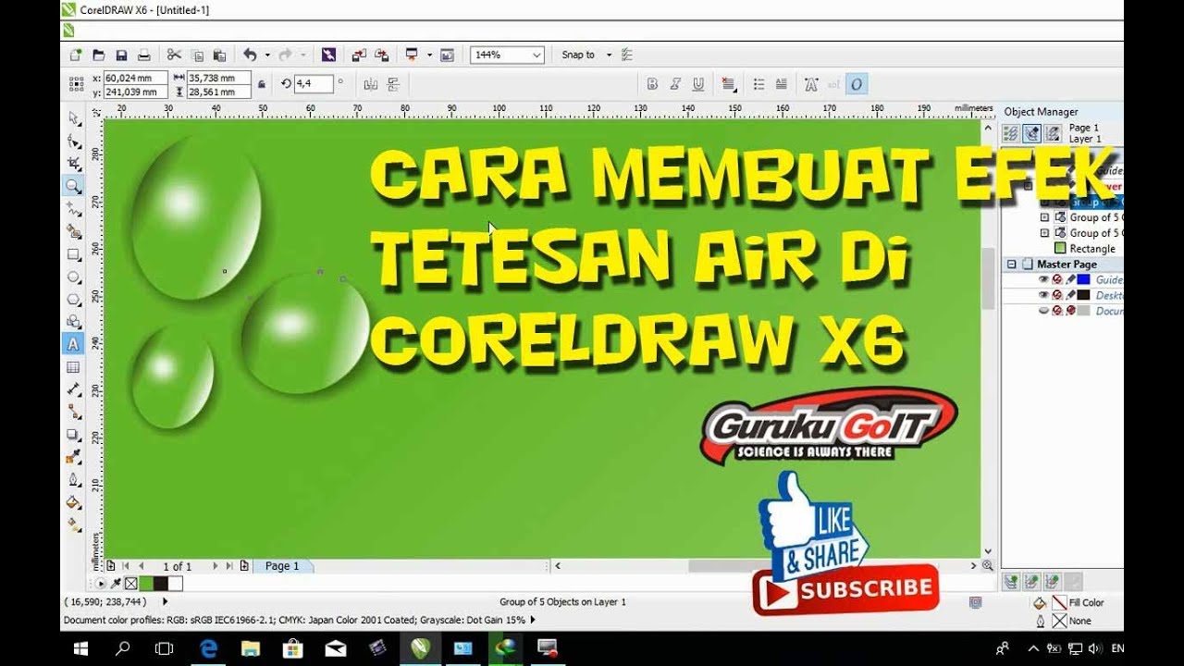
Task: Open the zoom level dropdown
Action: pyautogui.click(x=536, y=55)
